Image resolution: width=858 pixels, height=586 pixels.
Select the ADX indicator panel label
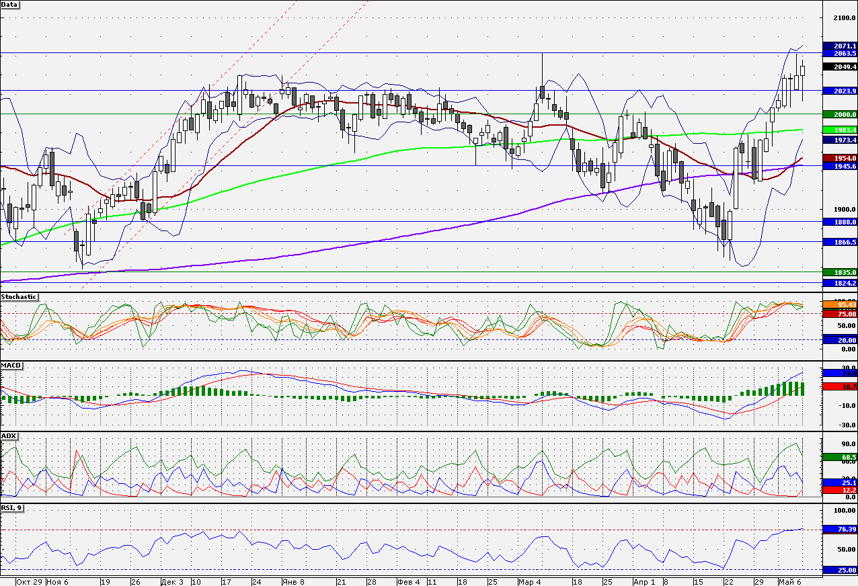point(9,436)
